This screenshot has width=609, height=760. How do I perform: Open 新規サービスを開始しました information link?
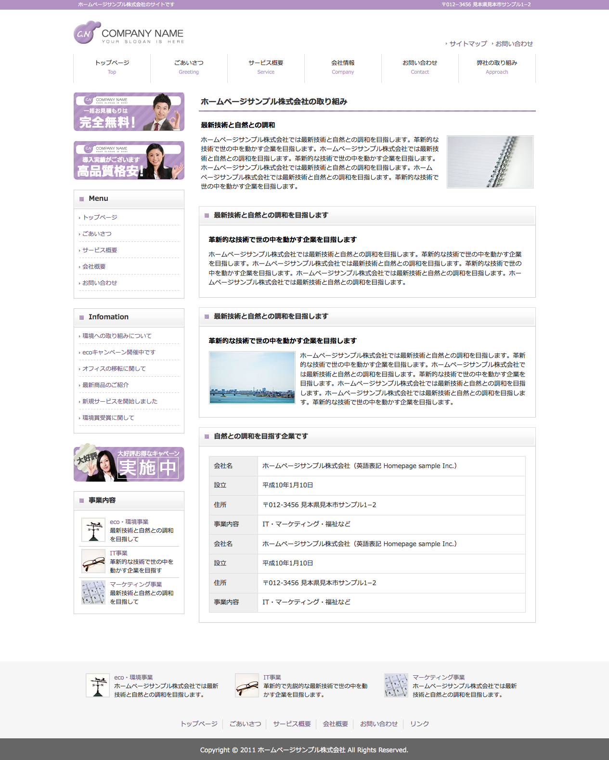[x=120, y=401]
